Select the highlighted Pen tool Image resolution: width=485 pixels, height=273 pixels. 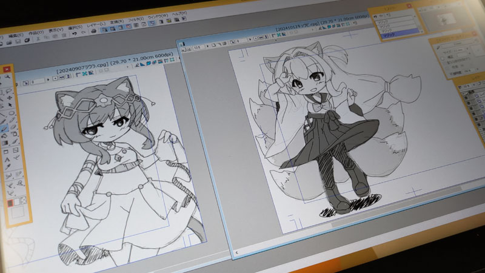(x=4, y=129)
